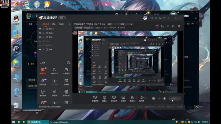The image size is (221, 124).
Task: Switch to the first orange scene tab
Action: (46, 24)
